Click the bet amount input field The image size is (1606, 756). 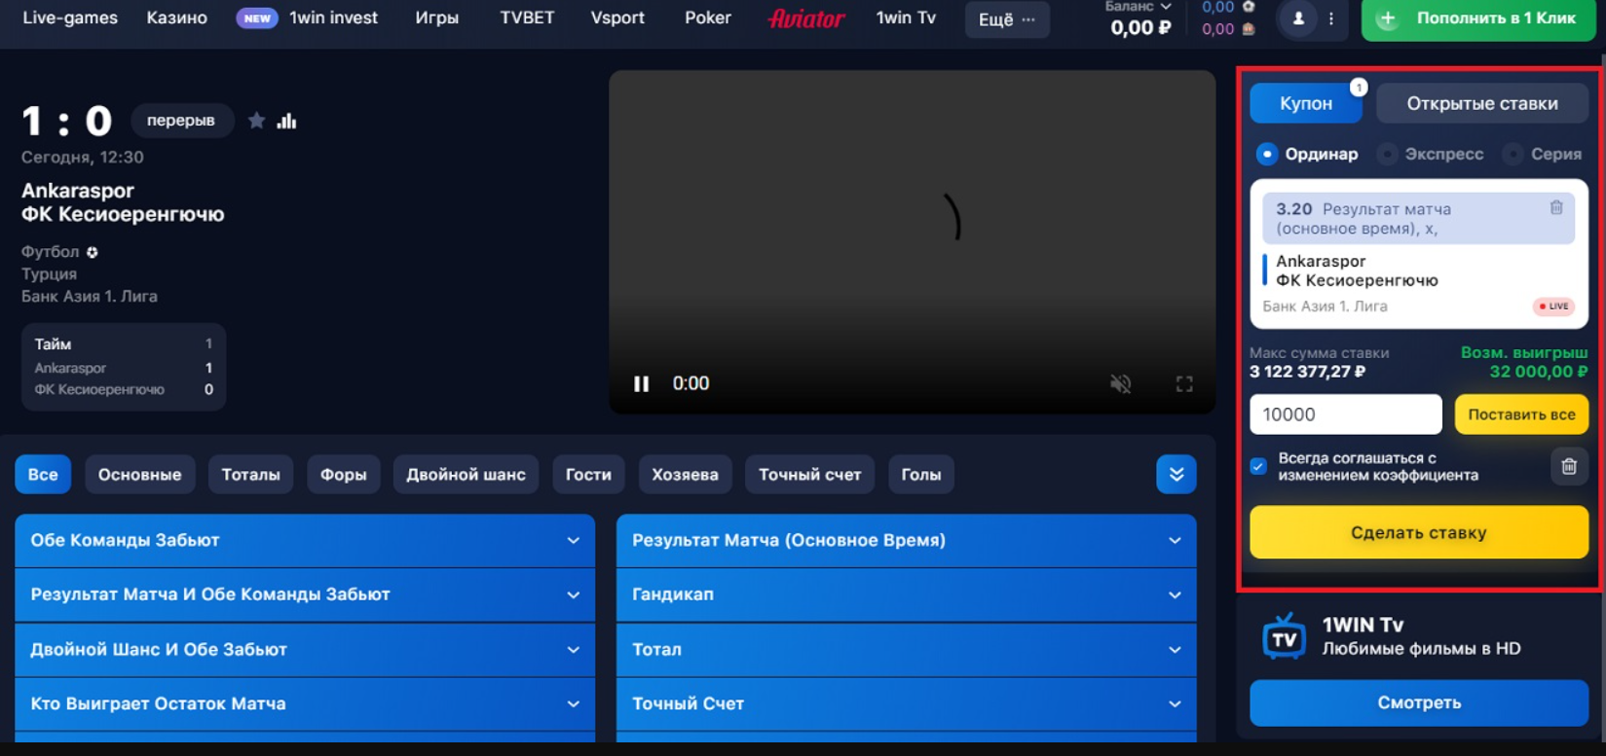1345,414
